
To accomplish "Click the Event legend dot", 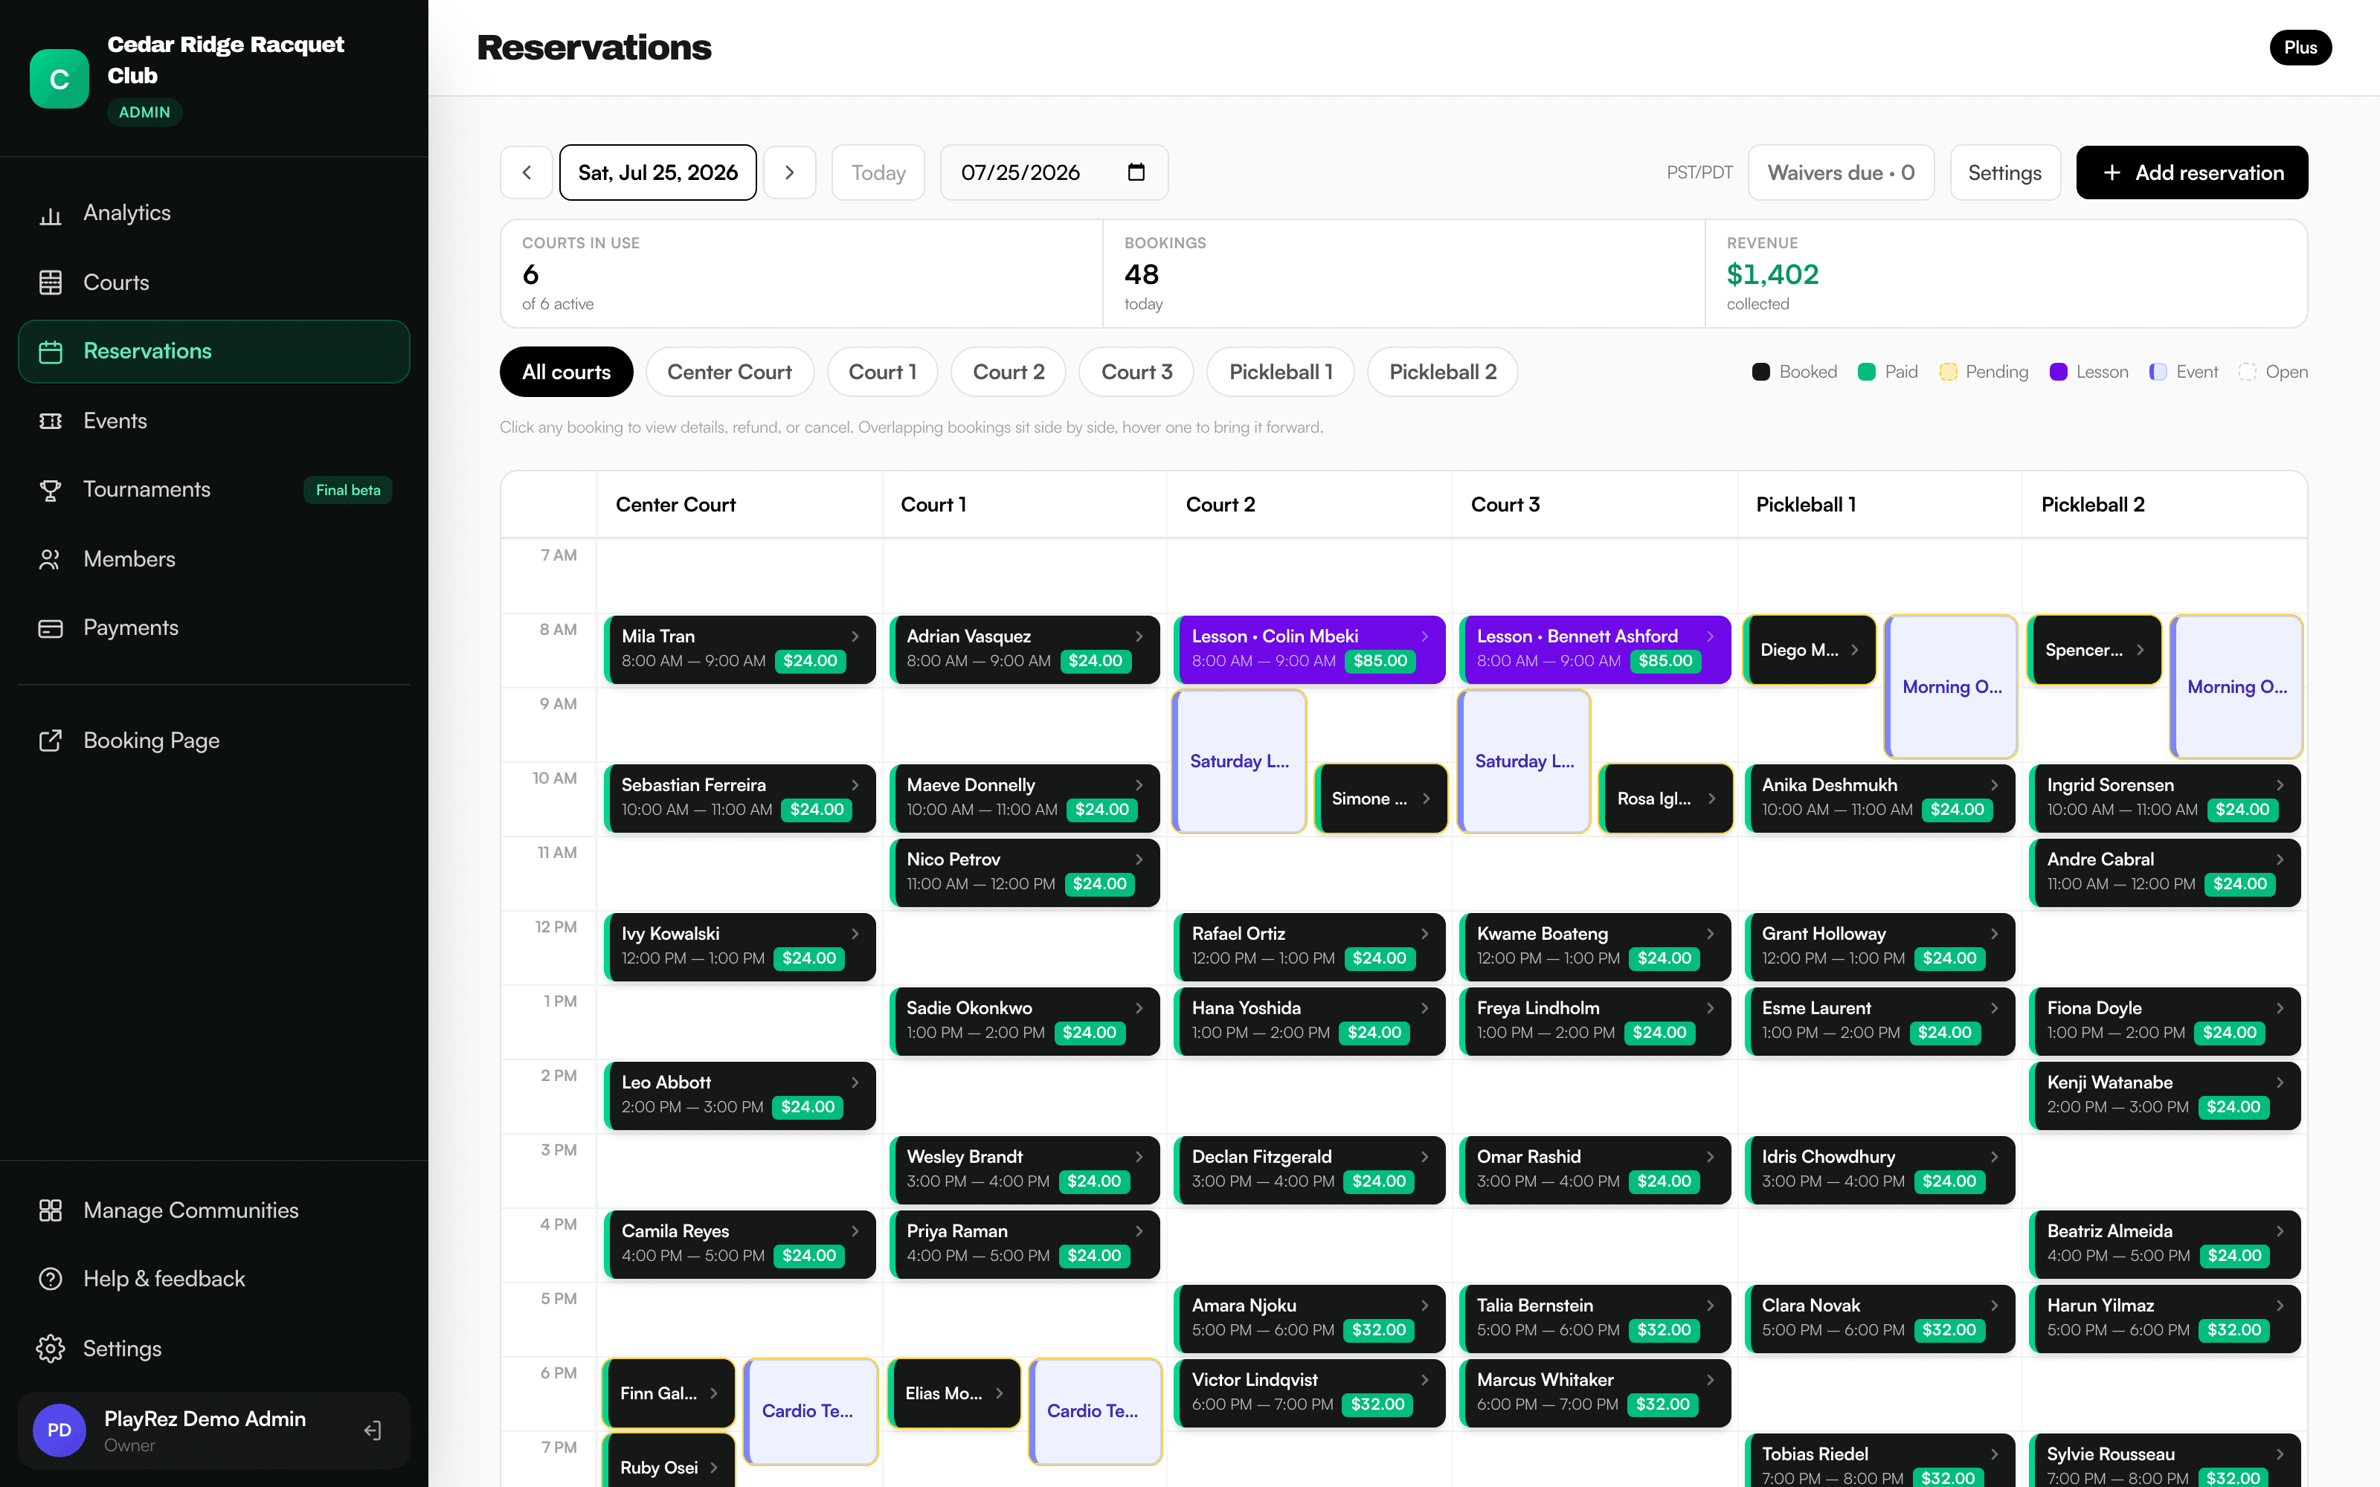I will click(x=2158, y=372).
